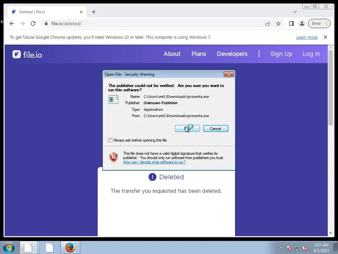Click the address bar URL field
This screenshot has width=338, height=254.
(x=151, y=23)
